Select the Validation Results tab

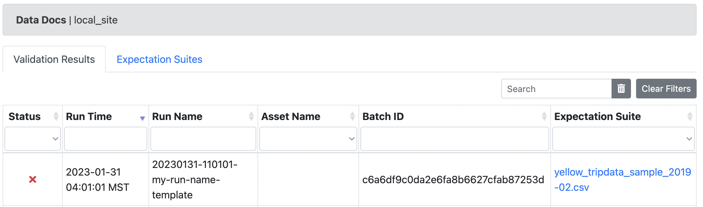click(x=54, y=59)
